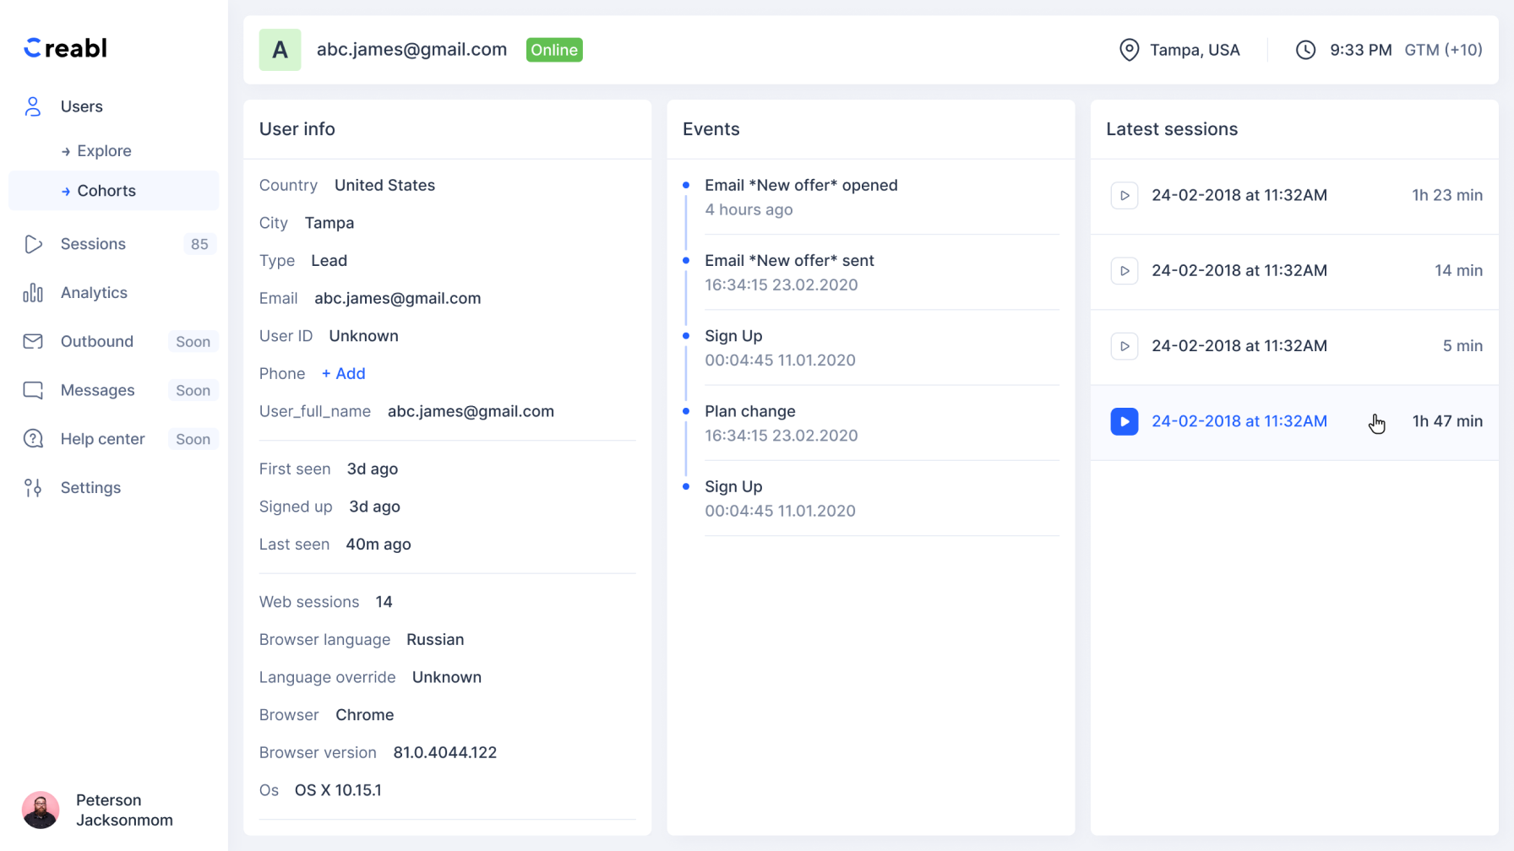This screenshot has height=851, width=1514.
Task: Click the green Online status badge
Action: click(x=554, y=50)
